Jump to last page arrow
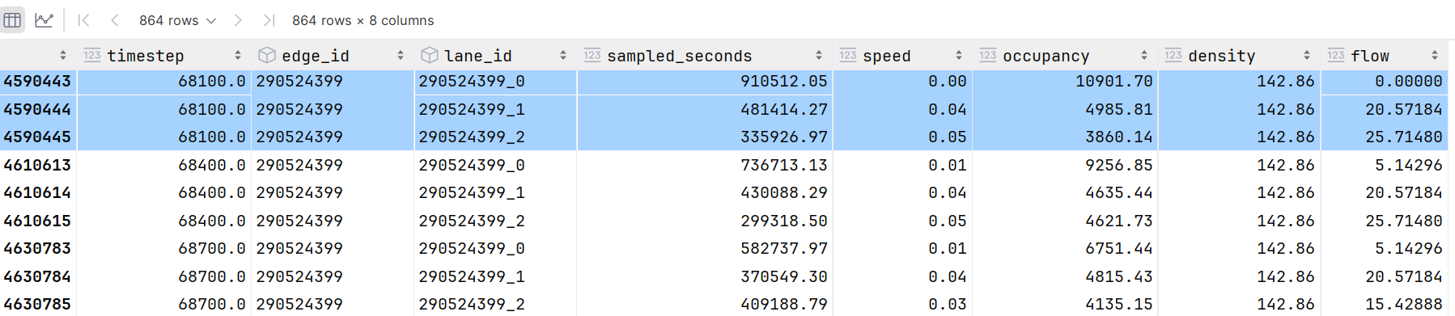1455x316 pixels. [x=269, y=20]
